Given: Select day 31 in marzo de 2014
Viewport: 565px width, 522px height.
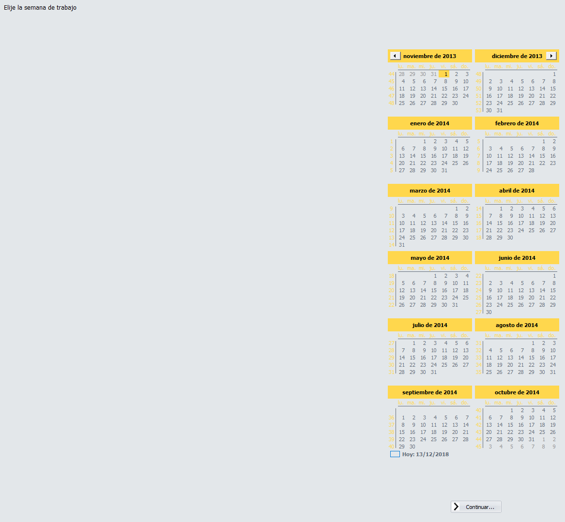Looking at the screenshot, I should (x=402, y=245).
